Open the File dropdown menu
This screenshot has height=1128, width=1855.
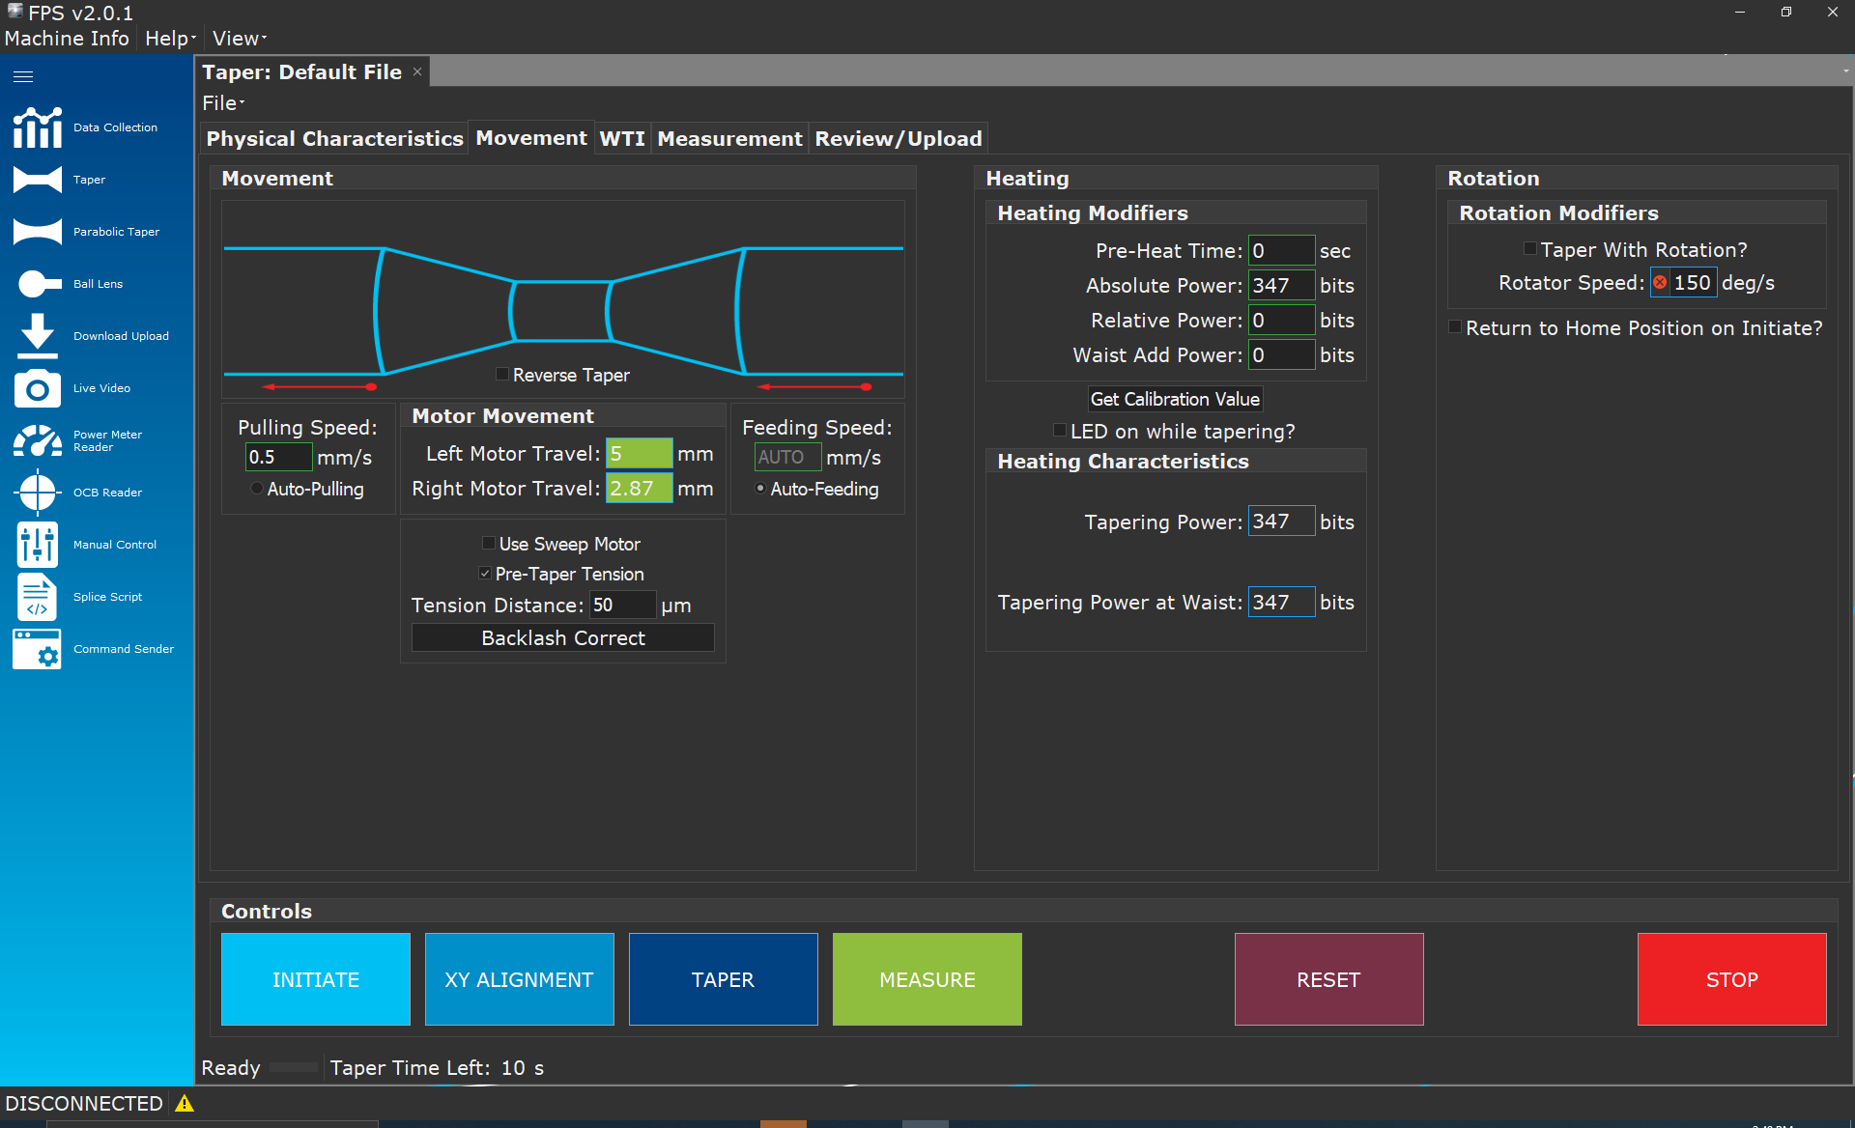pos(220,102)
